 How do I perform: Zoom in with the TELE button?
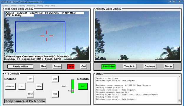coord(55,94)
